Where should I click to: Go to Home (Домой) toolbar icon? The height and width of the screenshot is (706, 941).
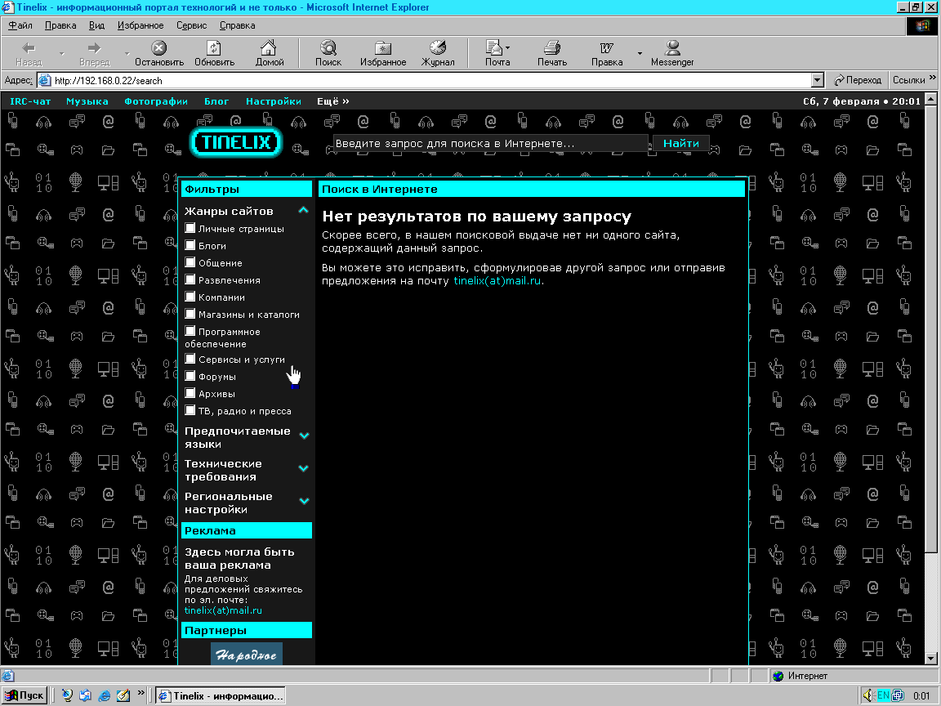click(269, 49)
